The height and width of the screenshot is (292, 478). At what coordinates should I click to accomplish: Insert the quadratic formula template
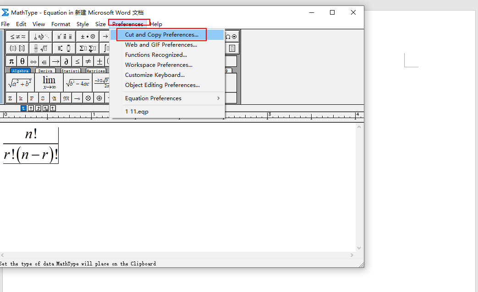[102, 83]
